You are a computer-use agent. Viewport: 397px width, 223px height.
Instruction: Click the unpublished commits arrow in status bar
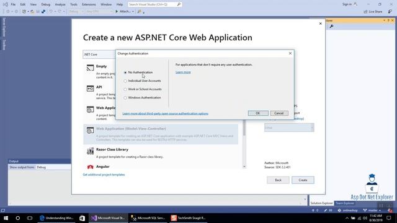(x=315, y=211)
